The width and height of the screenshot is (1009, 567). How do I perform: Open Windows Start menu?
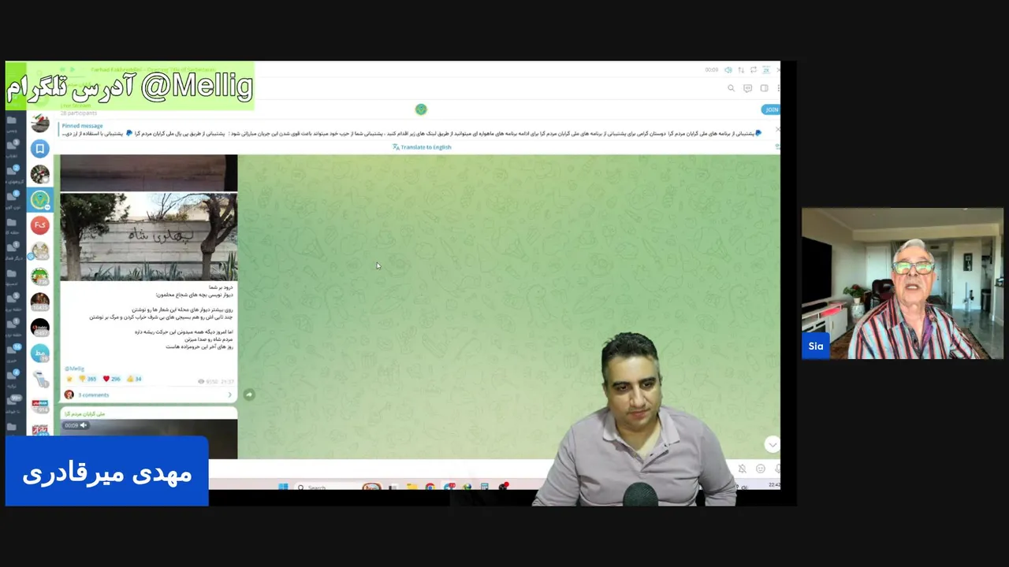tap(283, 487)
